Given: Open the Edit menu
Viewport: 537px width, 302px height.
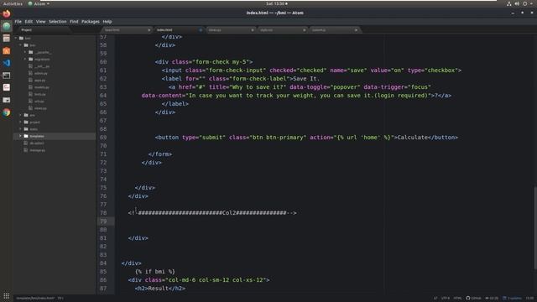Looking at the screenshot, I should coord(29,22).
